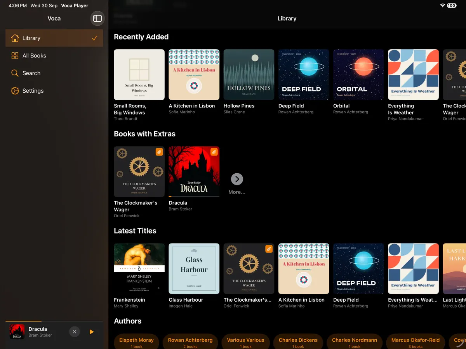466x349 pixels.
Task: Select the Library sidebar item
Action: tap(54, 38)
